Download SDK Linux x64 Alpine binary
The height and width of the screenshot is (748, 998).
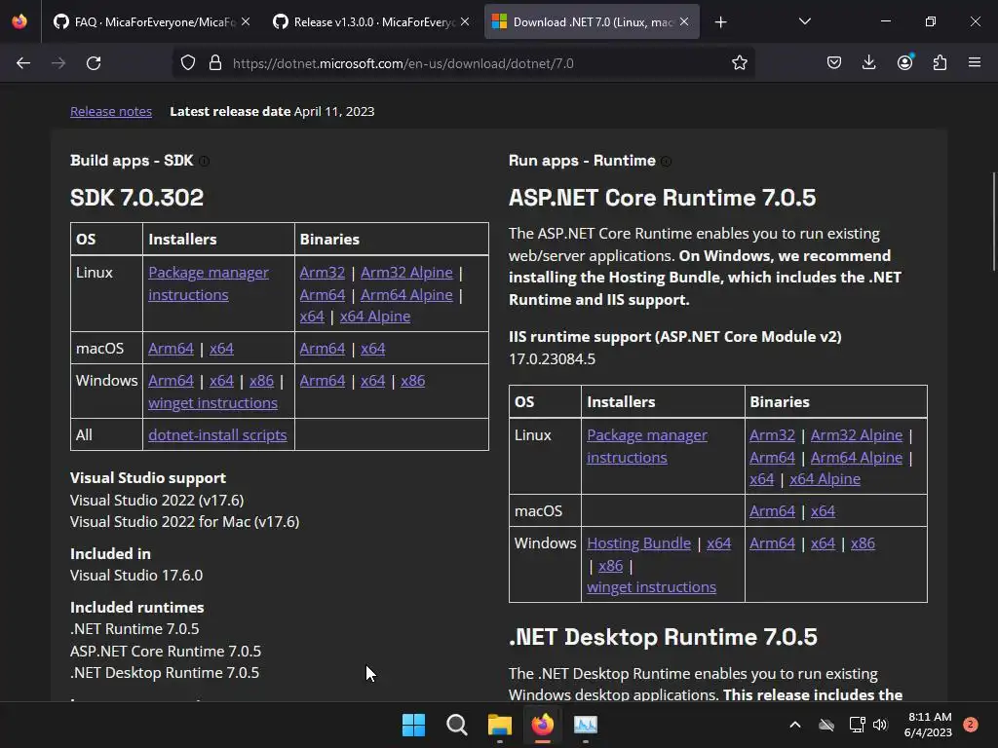click(x=375, y=317)
